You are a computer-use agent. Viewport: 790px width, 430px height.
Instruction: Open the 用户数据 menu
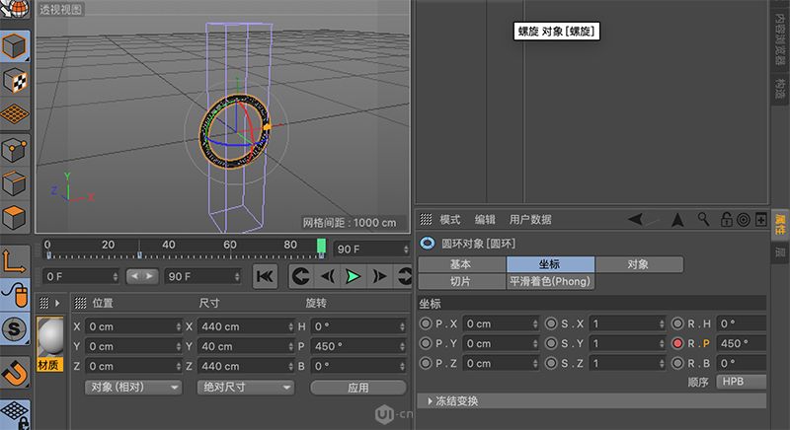530,219
